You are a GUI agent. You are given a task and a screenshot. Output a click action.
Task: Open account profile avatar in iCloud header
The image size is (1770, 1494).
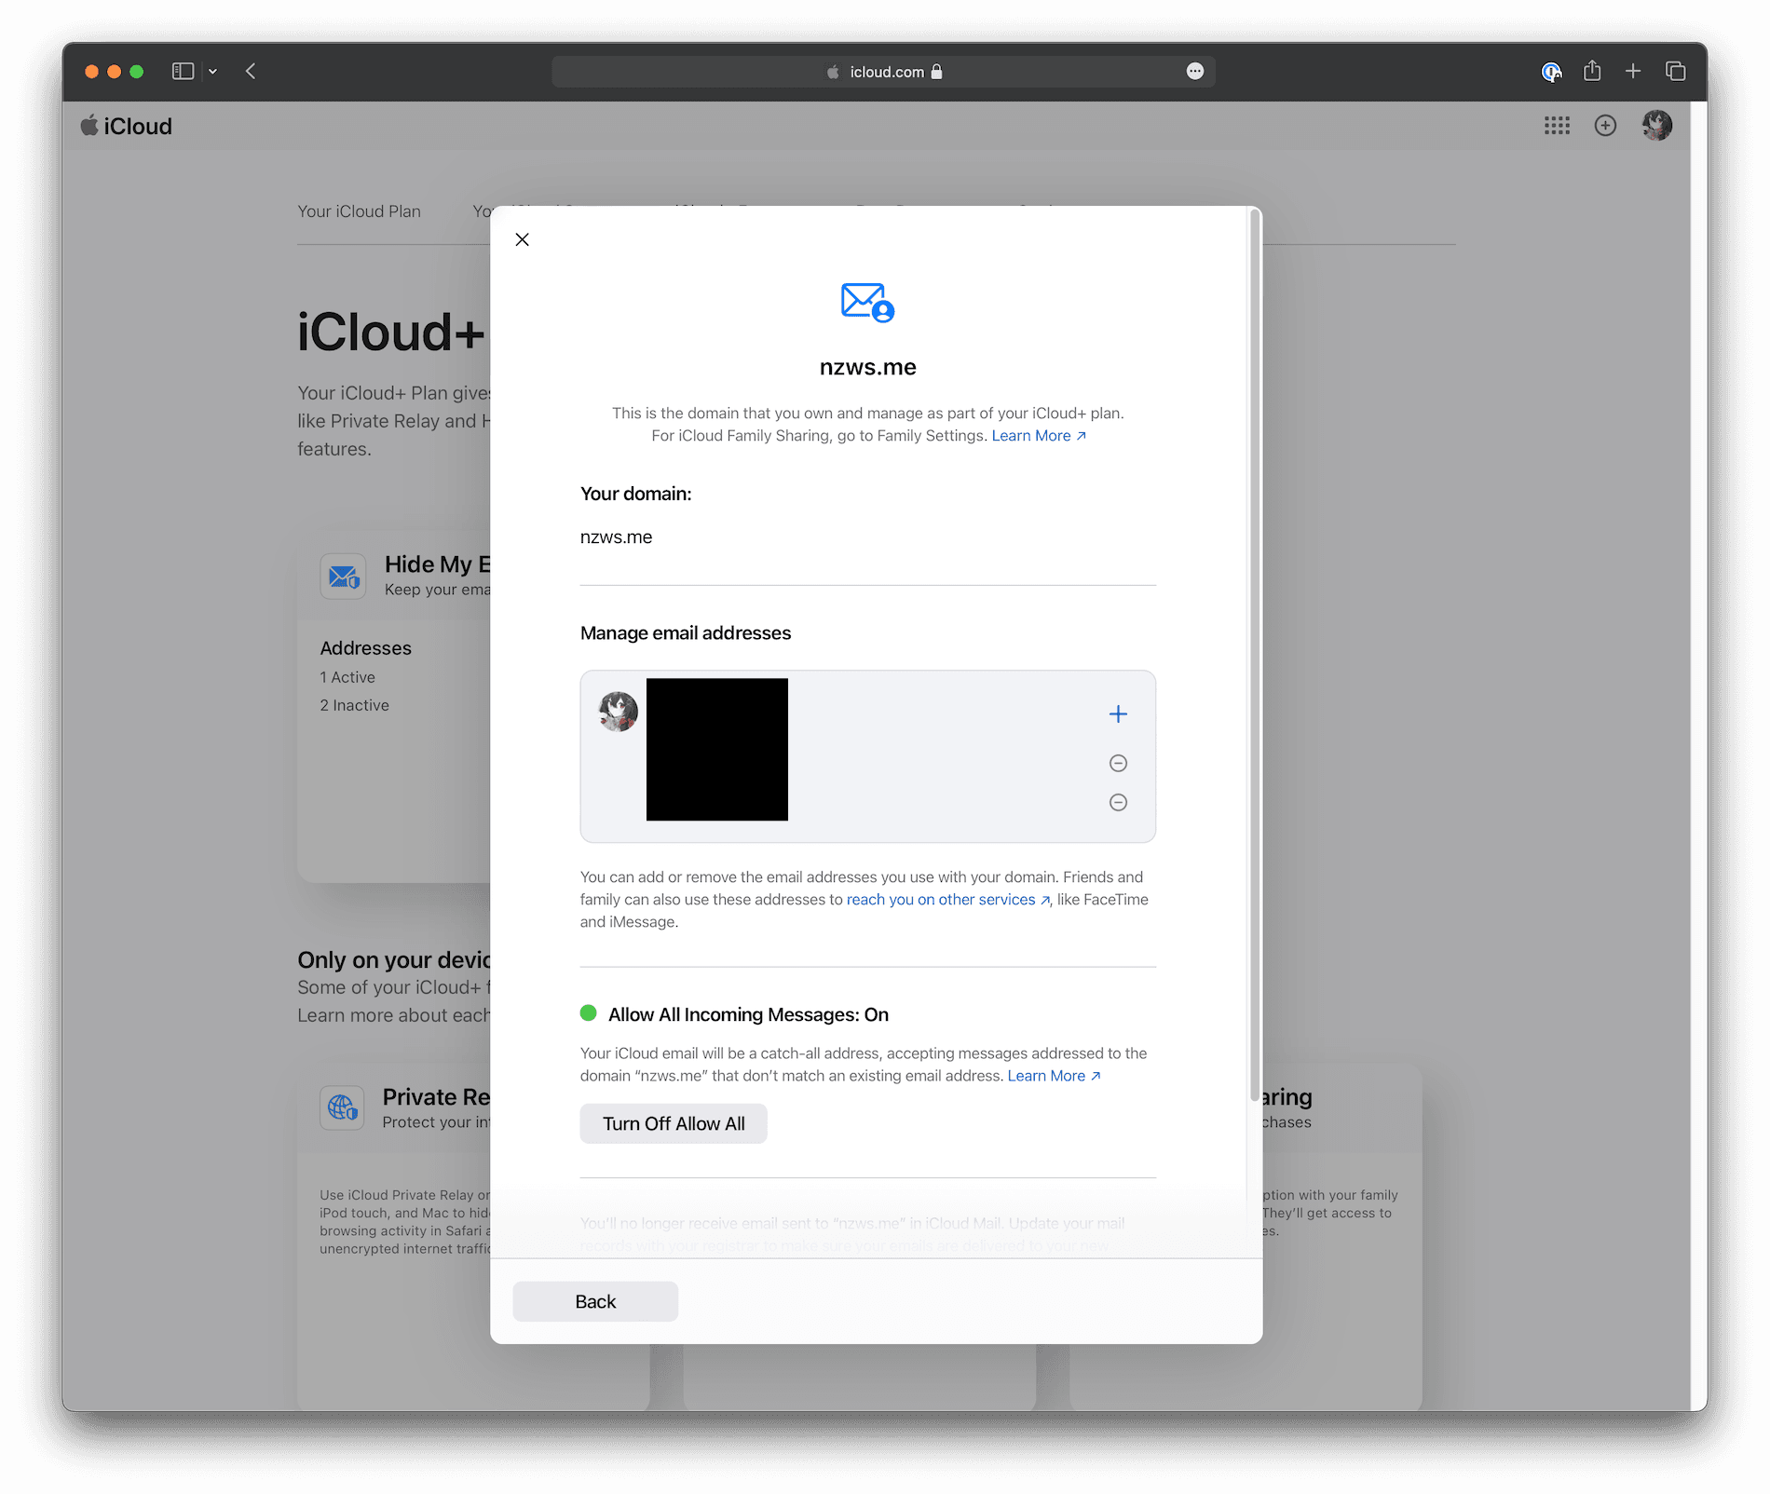coord(1656,126)
